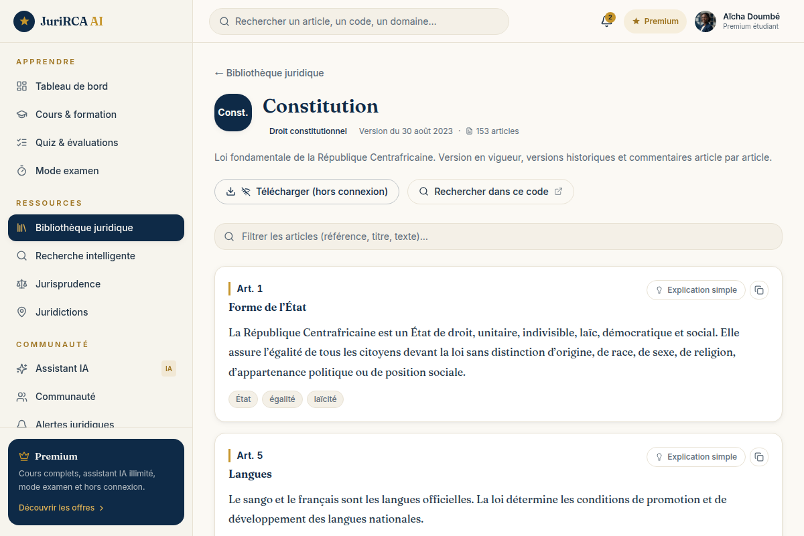
Task: Click the global search field
Action: point(359,21)
